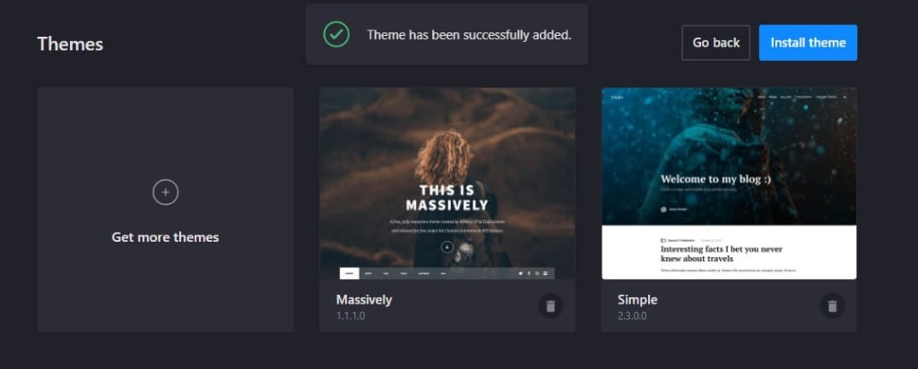Click the search icon in Simple preview
This screenshot has width=918, height=369.
point(844,97)
